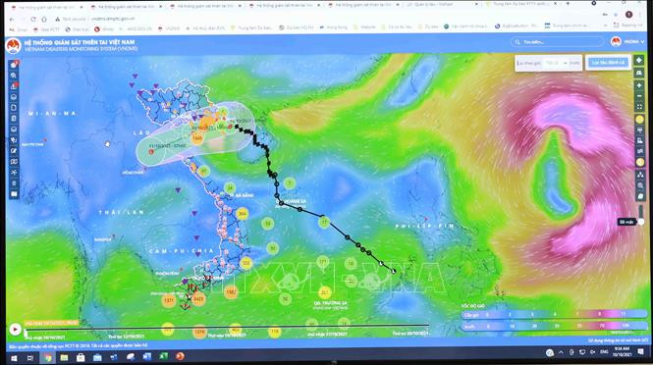Image resolution: width=653 pixels, height=365 pixels.
Task: Click the zoom in plus icon on the map
Action: pos(639,85)
